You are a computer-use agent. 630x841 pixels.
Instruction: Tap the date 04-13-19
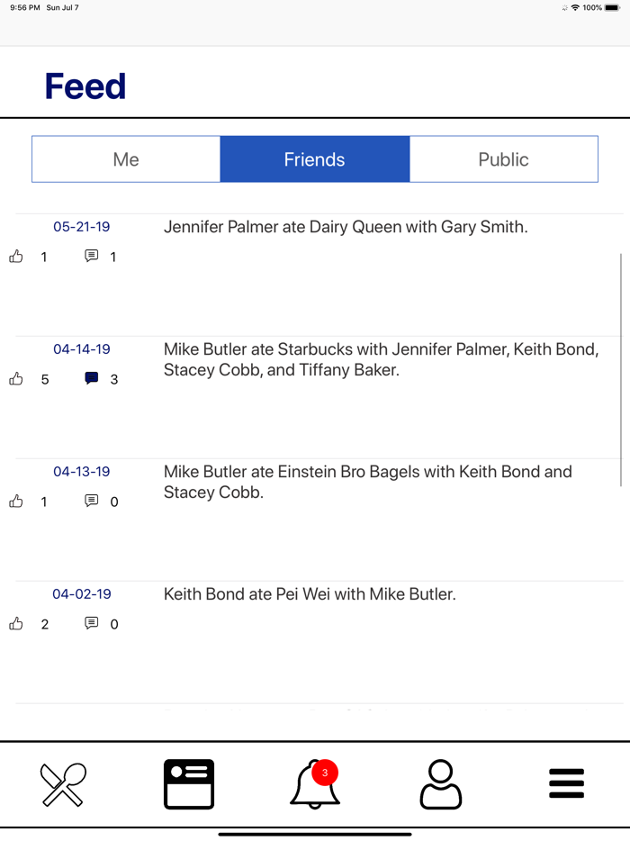click(x=82, y=472)
